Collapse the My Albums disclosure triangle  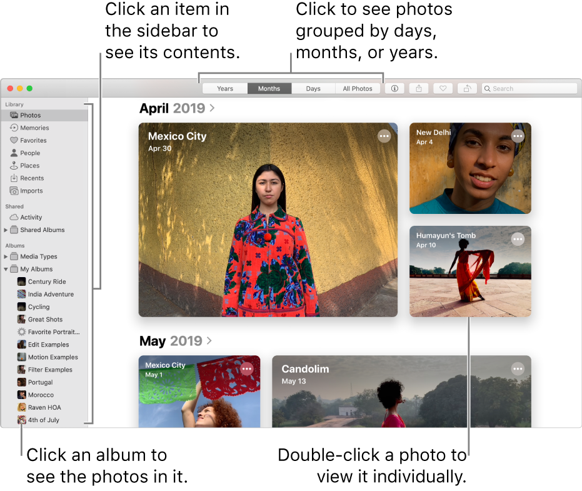tap(5, 269)
